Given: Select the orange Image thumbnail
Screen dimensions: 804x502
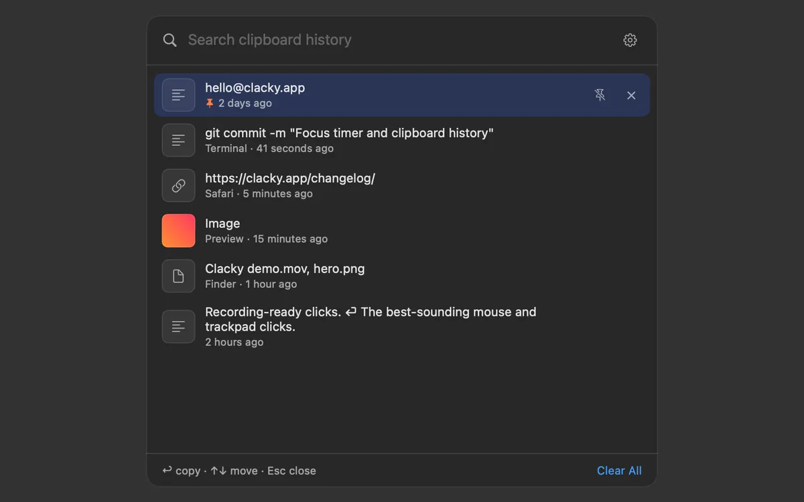Looking at the screenshot, I should click(178, 230).
